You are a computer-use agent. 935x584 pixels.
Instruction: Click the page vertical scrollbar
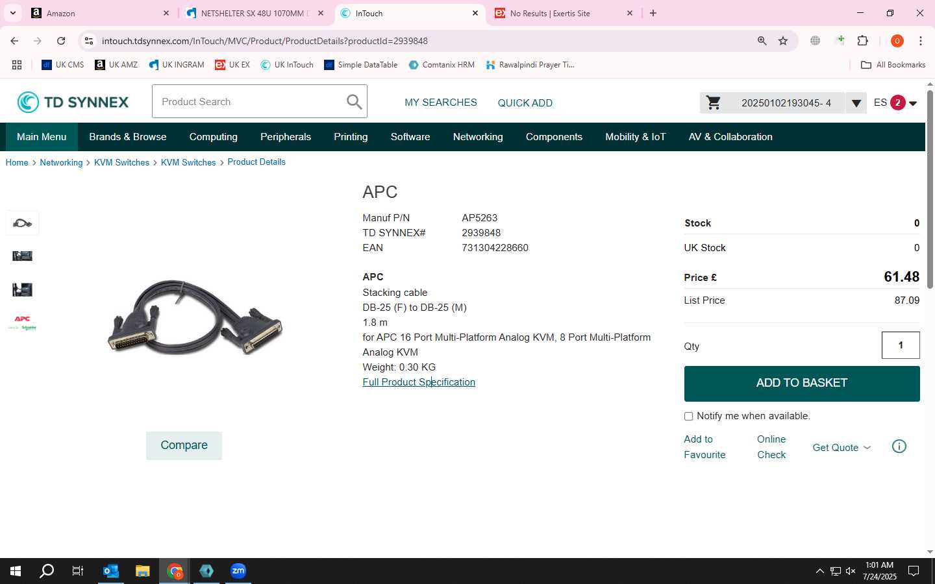coord(930,188)
